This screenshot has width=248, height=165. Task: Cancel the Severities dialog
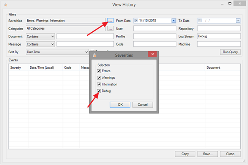(142, 105)
